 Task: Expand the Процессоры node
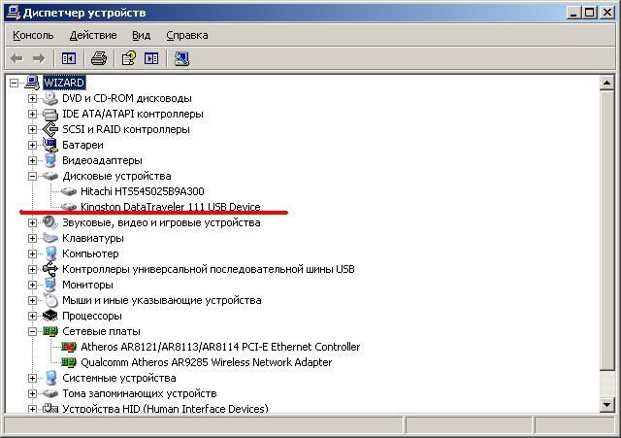click(x=32, y=316)
